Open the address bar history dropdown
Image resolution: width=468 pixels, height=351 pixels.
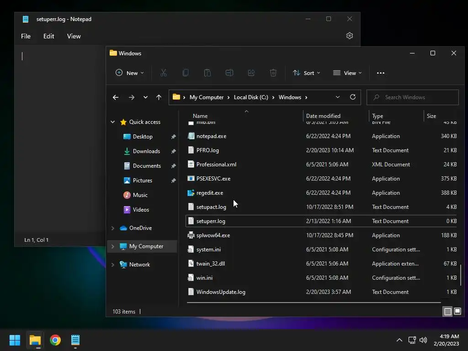click(338, 97)
